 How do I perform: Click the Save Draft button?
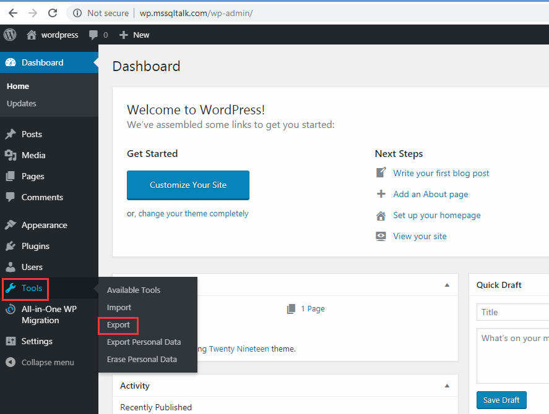coord(501,400)
